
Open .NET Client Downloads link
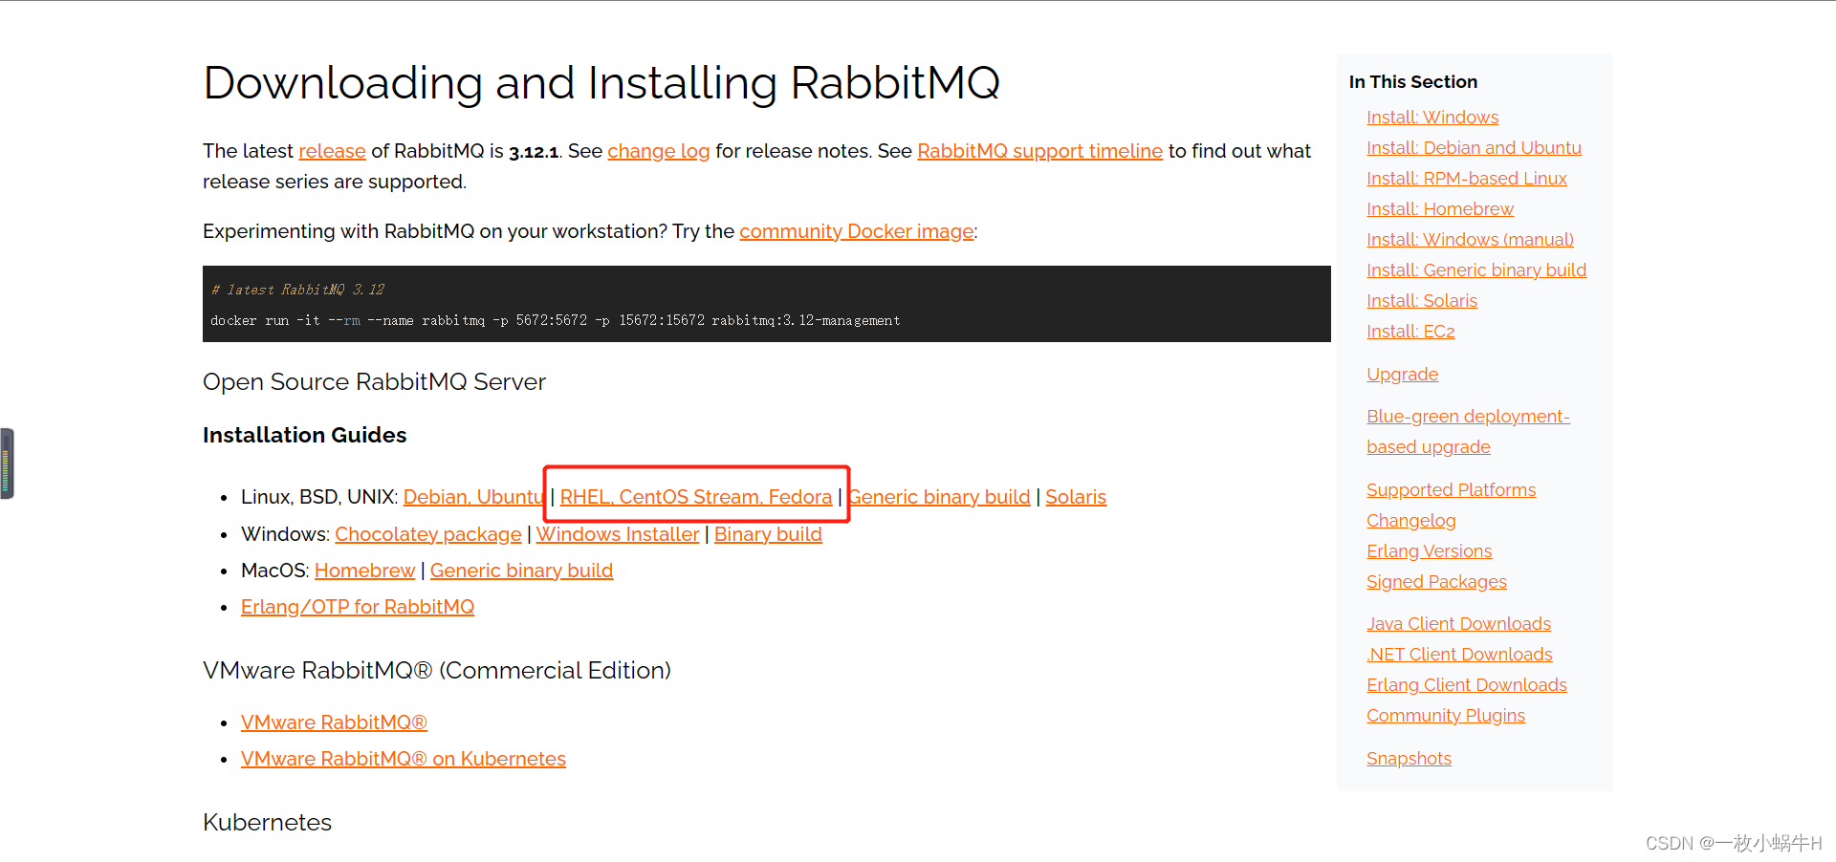coord(1459,655)
